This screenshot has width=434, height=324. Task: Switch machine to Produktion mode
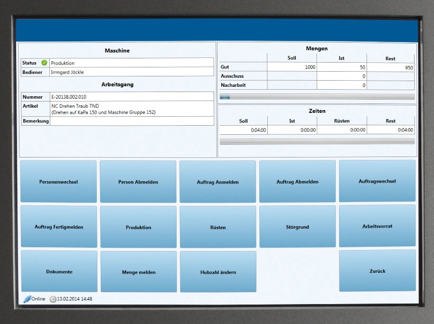[x=138, y=227]
